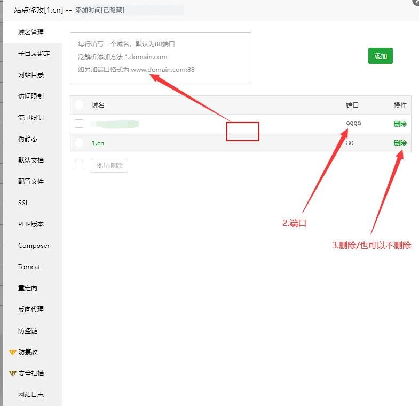419x406 pixels.
Task: Open the 安全扫描 tab
Action: (33, 373)
